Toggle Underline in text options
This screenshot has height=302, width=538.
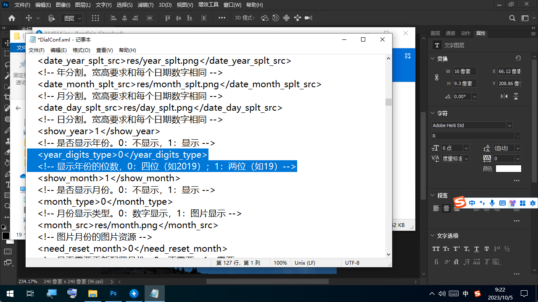476,249
